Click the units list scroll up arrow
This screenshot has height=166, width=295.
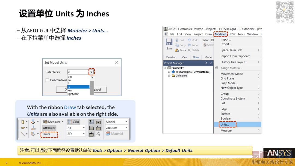tap(92, 77)
